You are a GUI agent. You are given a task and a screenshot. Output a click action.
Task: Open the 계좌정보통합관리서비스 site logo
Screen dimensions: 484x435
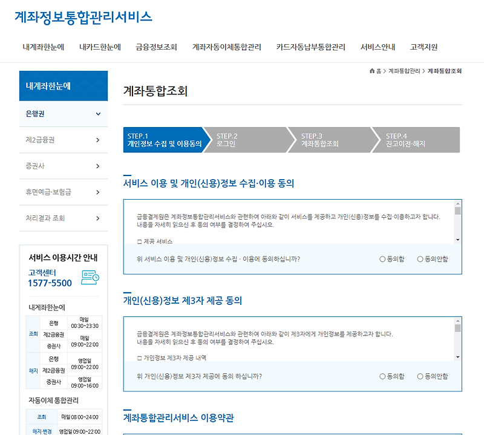(83, 17)
